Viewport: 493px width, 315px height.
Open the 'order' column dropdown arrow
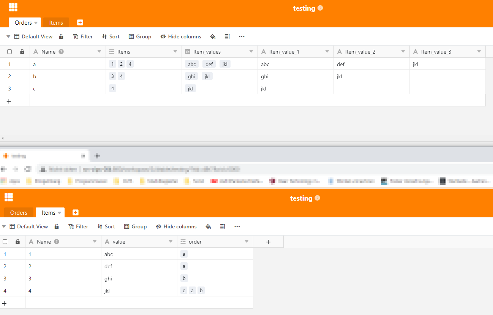click(x=246, y=242)
